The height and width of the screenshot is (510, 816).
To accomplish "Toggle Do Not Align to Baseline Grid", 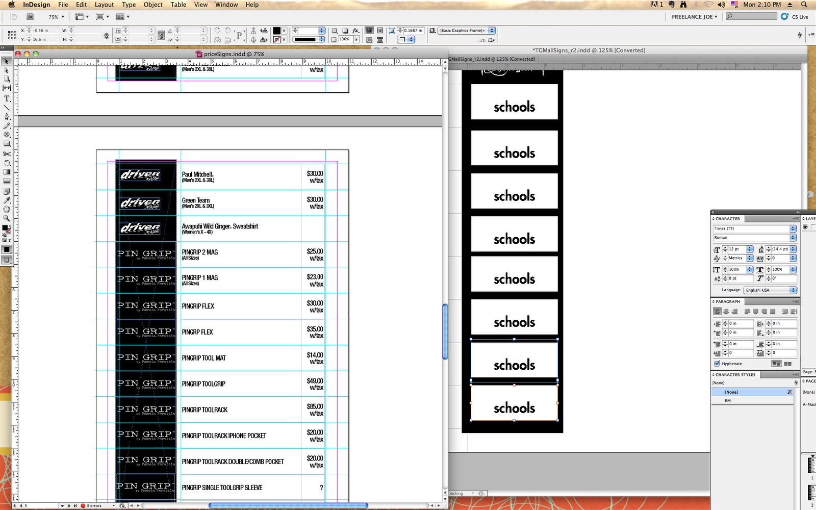I will tap(776, 364).
